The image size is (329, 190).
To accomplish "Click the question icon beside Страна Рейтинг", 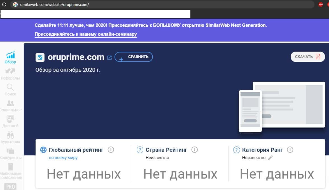I will coord(140,150).
